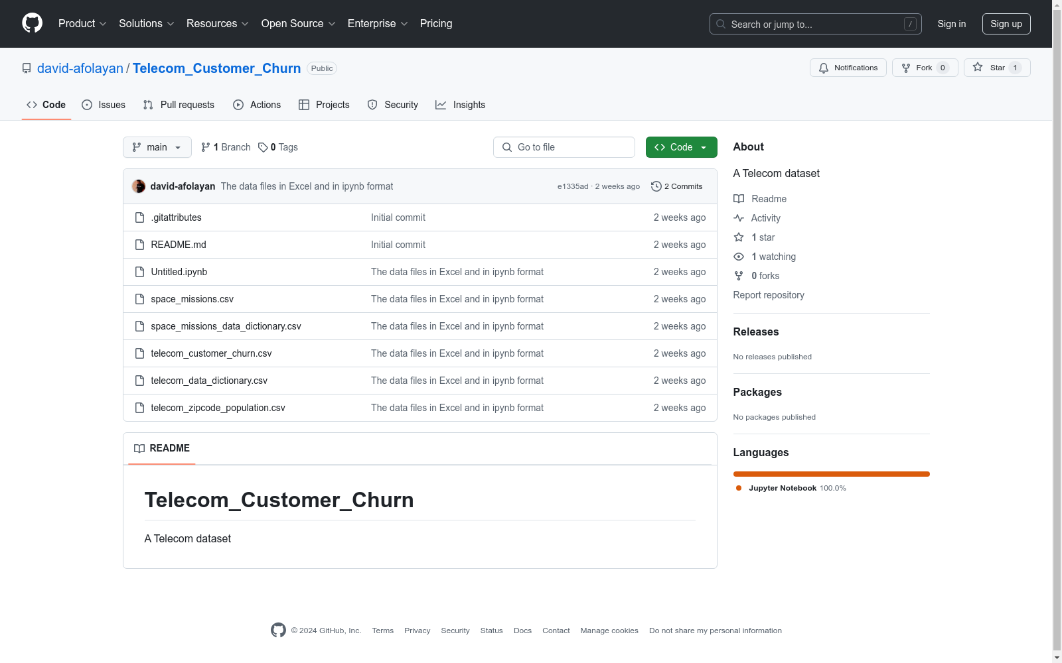Click the pulse icon beside Activity
The width and height of the screenshot is (1062, 663).
739,218
